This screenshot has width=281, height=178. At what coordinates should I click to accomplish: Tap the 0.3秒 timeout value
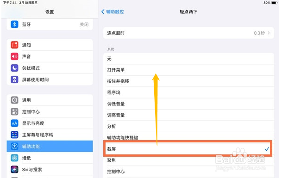tap(259, 33)
